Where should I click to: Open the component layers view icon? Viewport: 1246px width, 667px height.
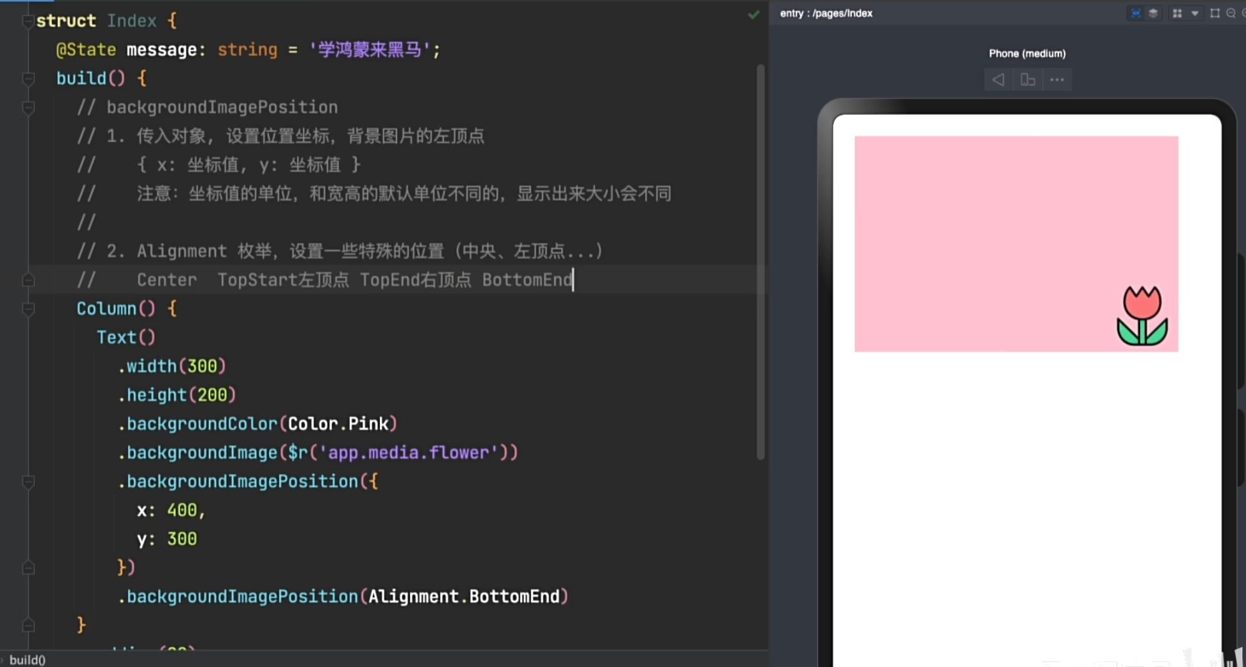coord(1153,13)
